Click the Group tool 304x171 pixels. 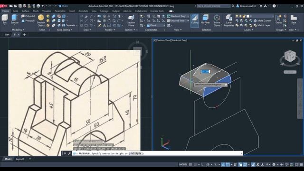(279, 19)
